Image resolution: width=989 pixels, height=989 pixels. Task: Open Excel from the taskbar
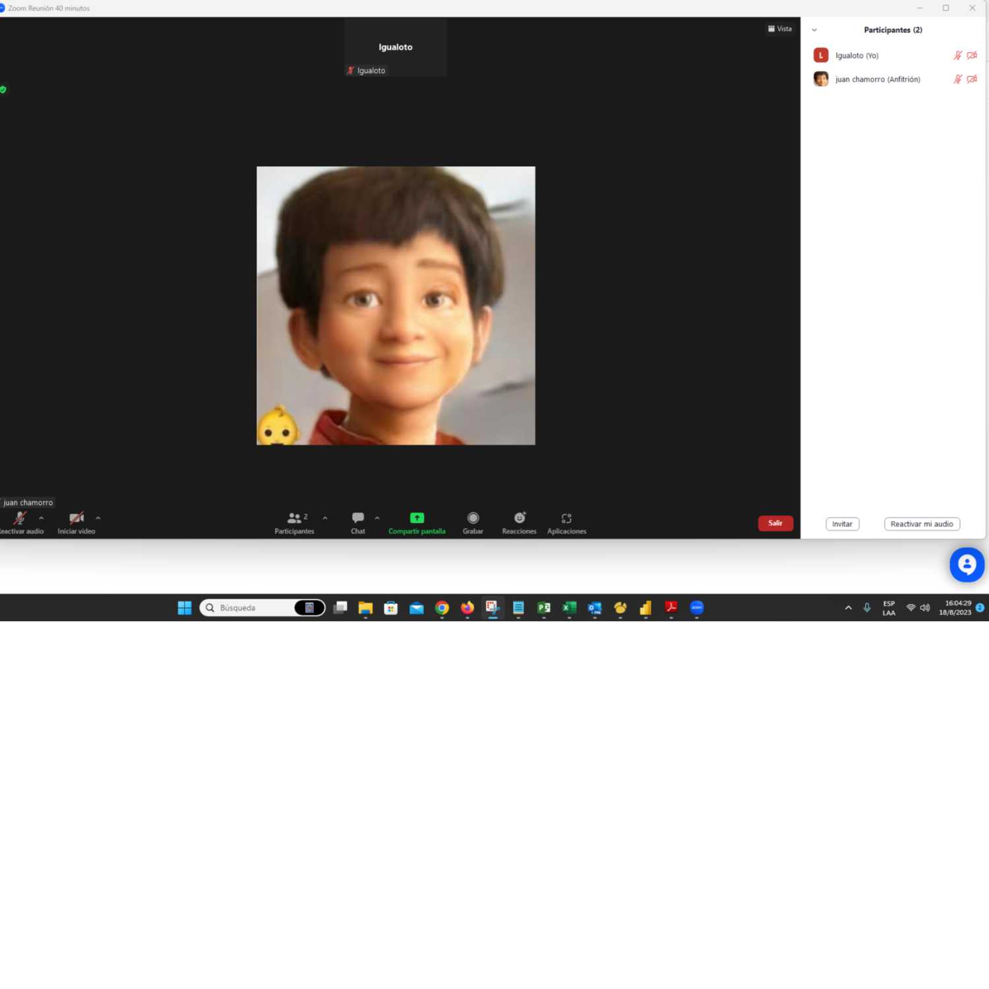coord(569,608)
